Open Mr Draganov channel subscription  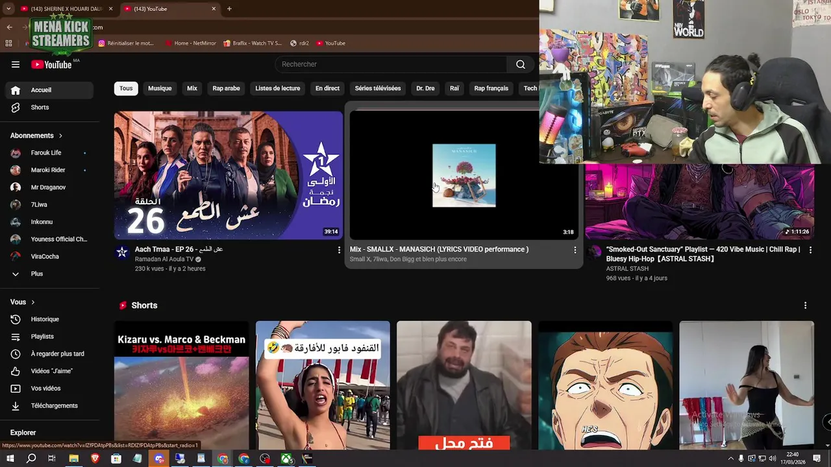[x=50, y=187]
